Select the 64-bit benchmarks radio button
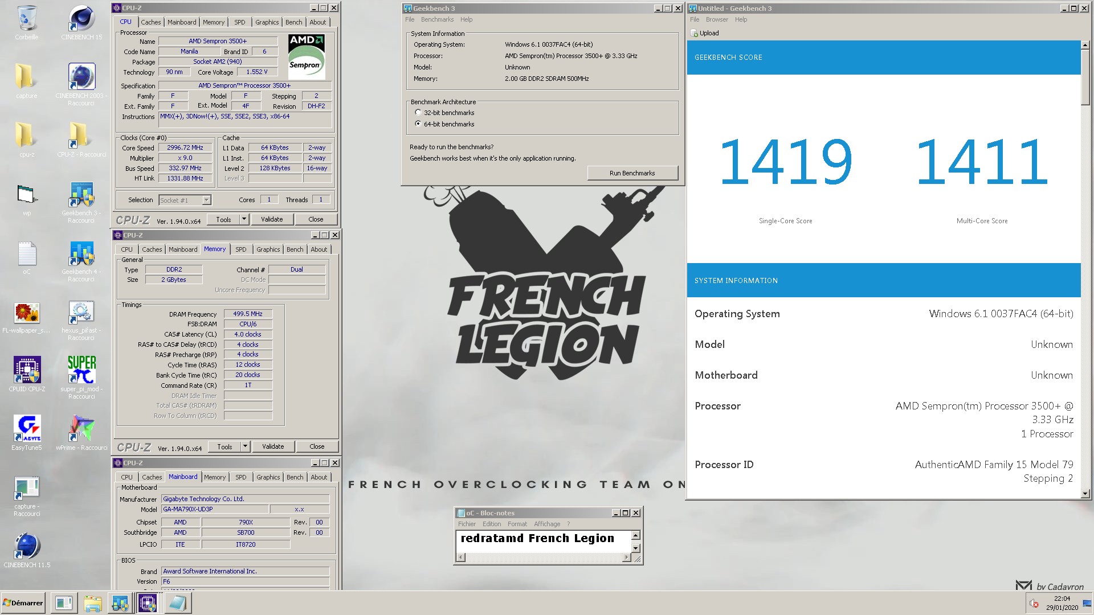The width and height of the screenshot is (1094, 615). click(418, 124)
